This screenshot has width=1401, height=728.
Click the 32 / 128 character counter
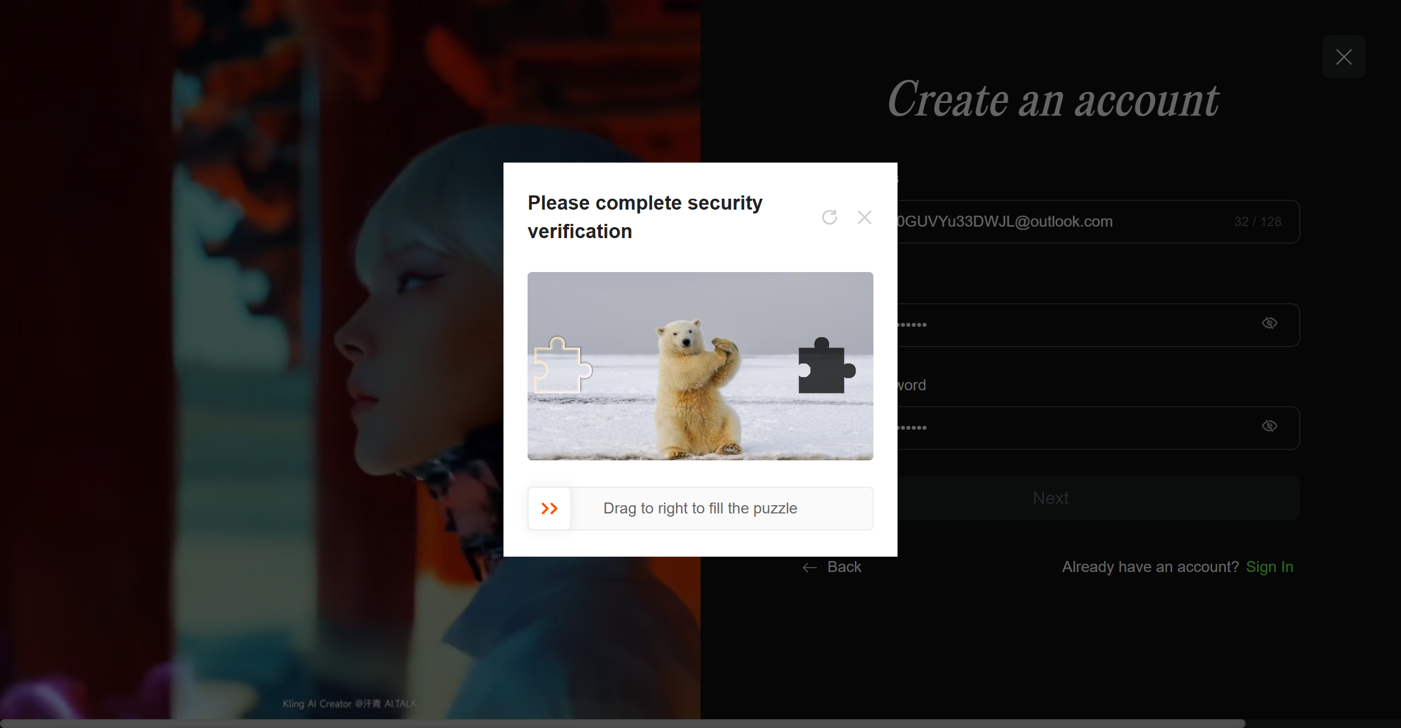coord(1257,222)
